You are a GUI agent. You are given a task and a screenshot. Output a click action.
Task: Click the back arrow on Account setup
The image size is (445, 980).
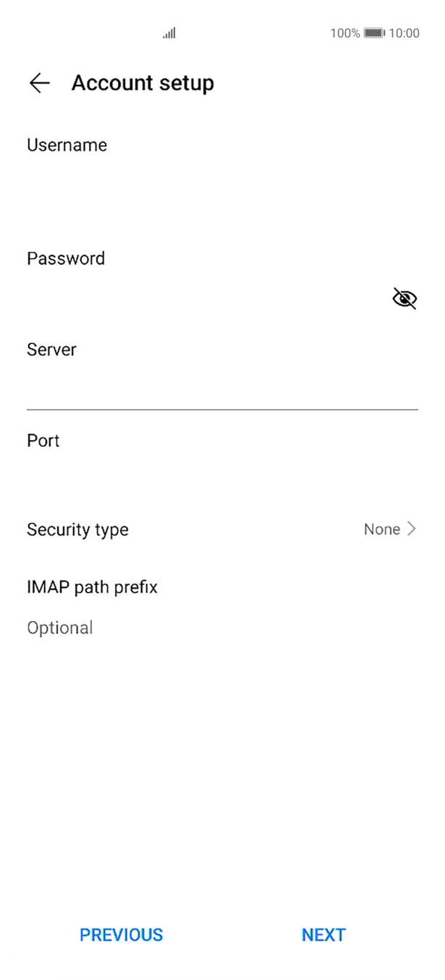coord(40,83)
